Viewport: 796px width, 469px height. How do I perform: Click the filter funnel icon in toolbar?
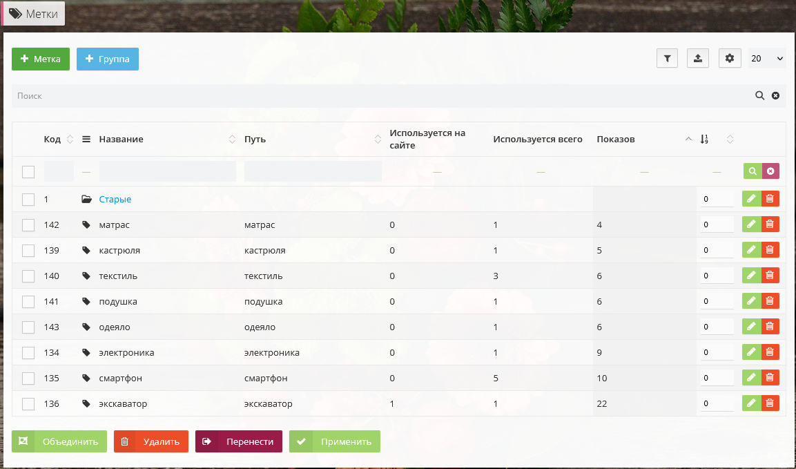667,59
